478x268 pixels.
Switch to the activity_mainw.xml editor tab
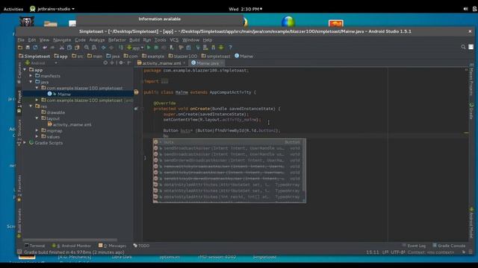click(161, 63)
